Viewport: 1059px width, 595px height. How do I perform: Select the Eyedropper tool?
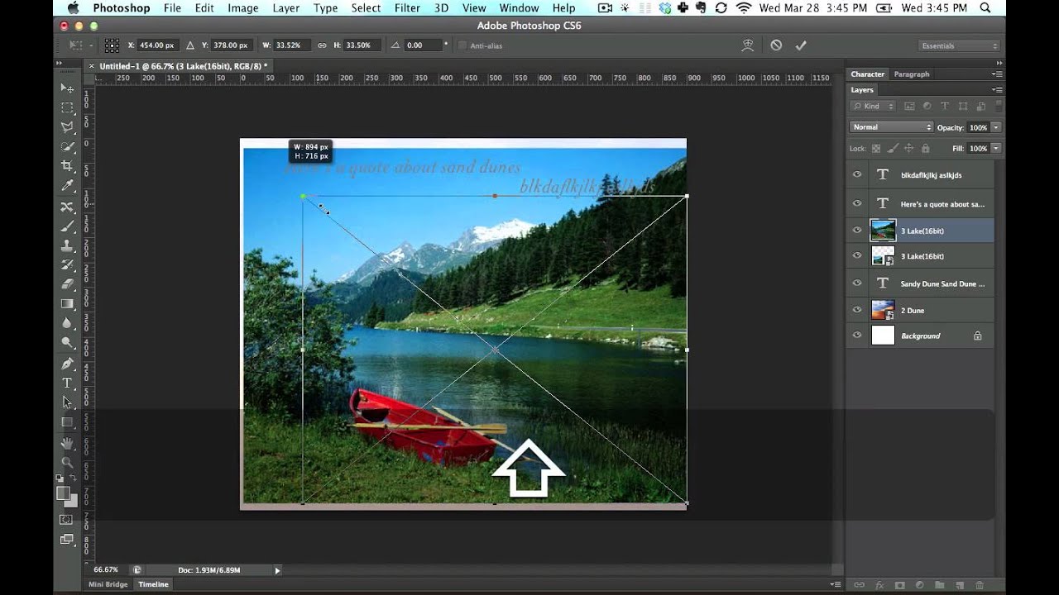point(67,185)
